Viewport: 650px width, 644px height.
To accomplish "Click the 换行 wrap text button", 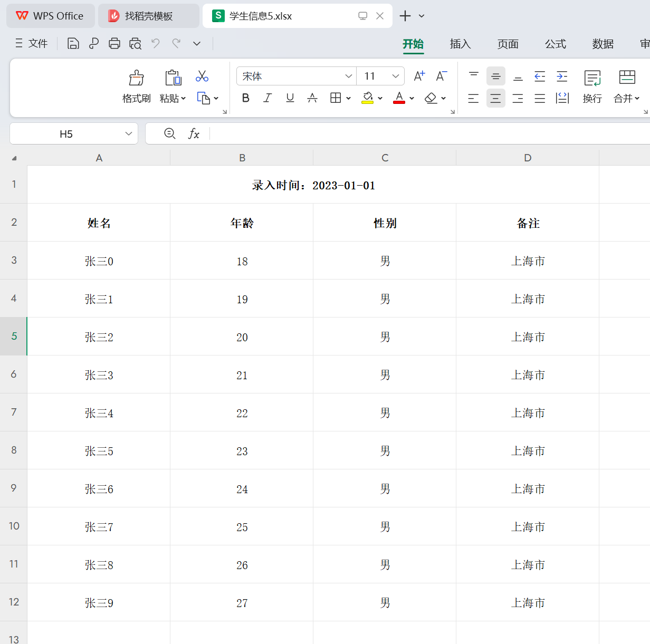I will pos(592,87).
